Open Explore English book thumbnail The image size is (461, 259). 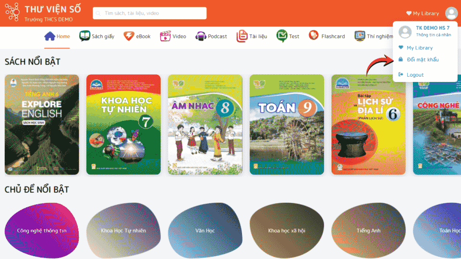pos(42,124)
